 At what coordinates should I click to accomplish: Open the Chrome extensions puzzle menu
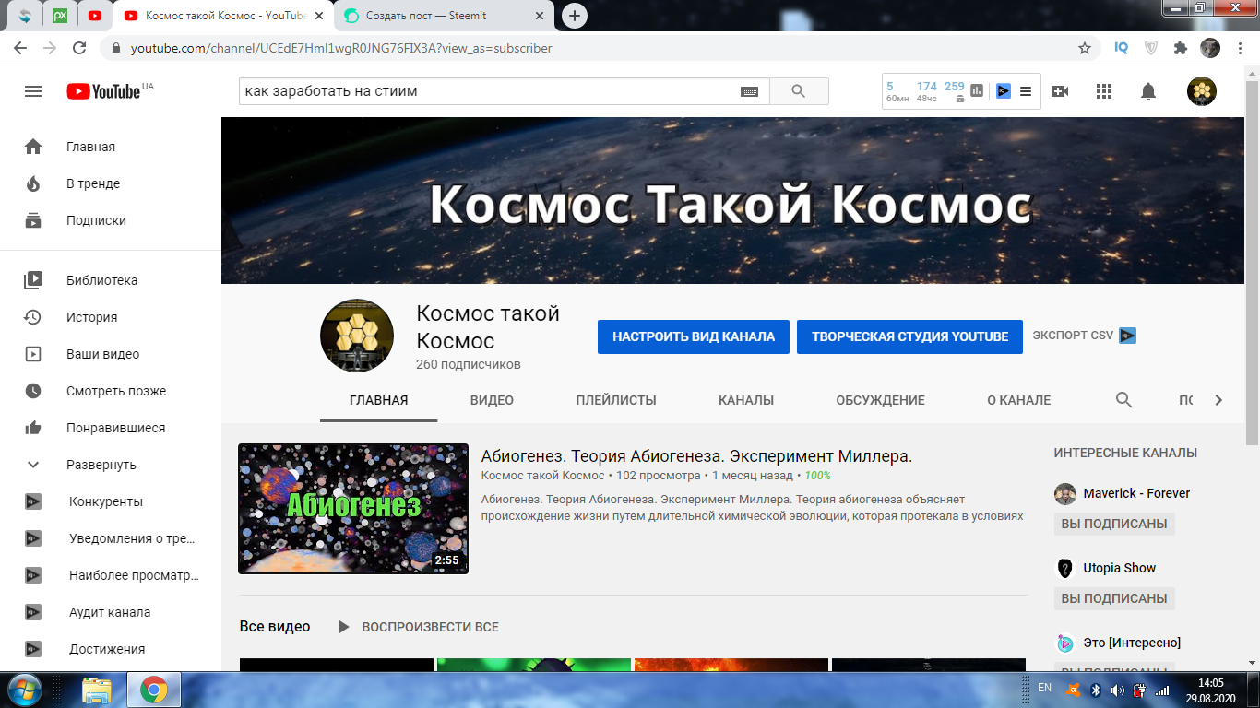1180,48
